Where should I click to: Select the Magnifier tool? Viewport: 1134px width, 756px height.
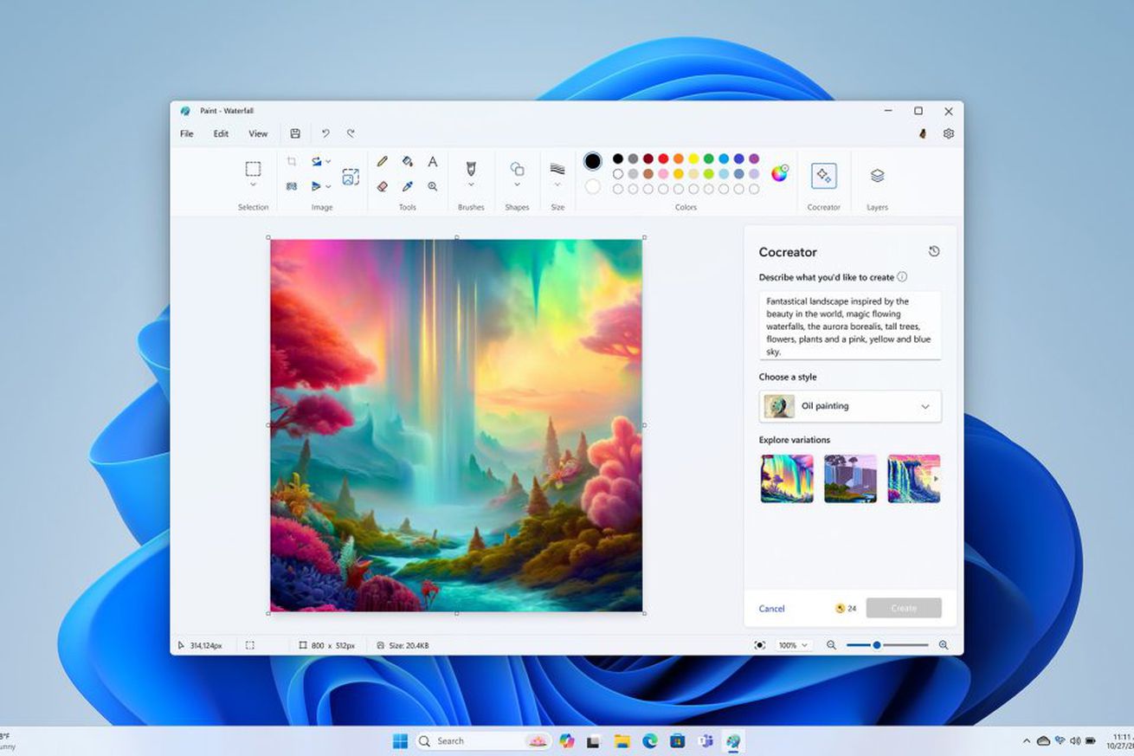pos(432,186)
